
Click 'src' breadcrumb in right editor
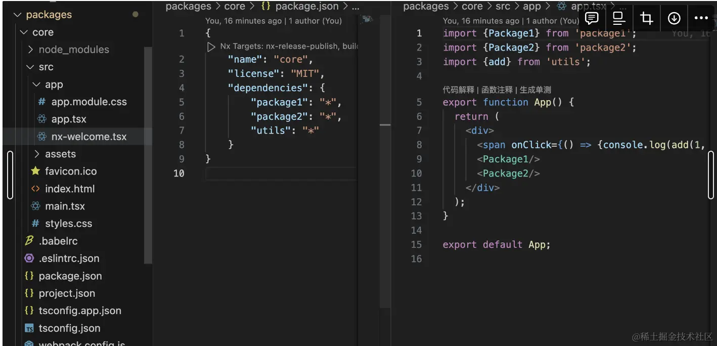click(x=503, y=6)
